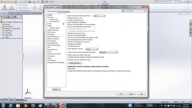The width and height of the screenshot is (192, 108).
Task: Click the OK button in System Options
Action: (121, 94)
